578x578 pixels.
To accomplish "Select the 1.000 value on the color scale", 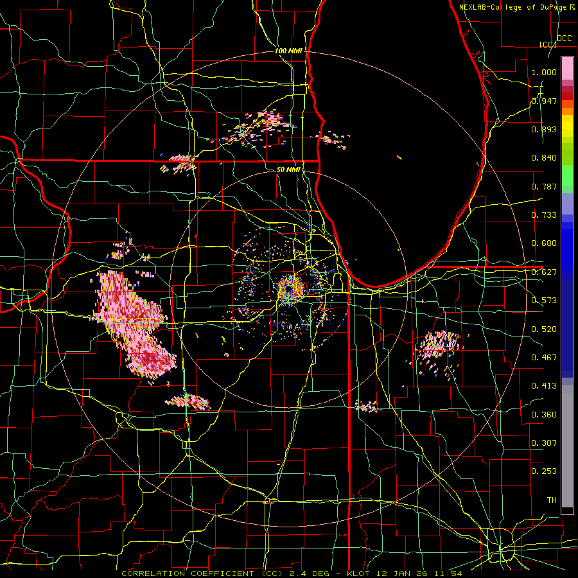I will pyautogui.click(x=544, y=72).
